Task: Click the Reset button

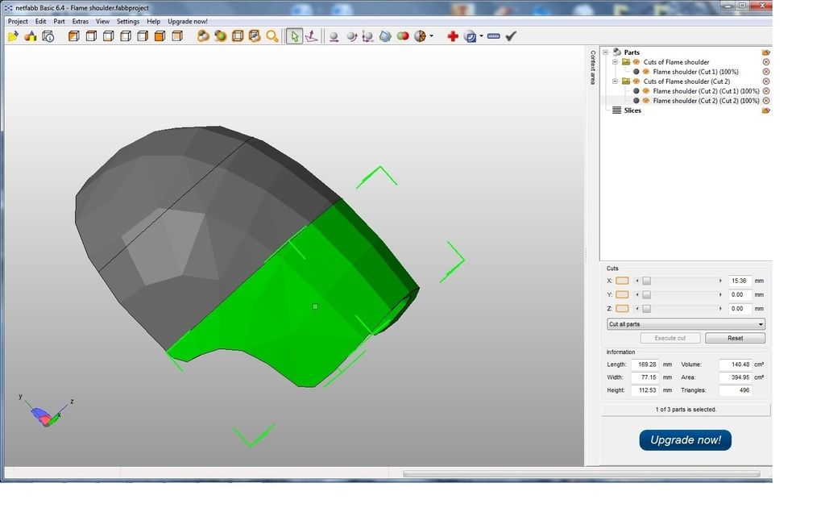Action: [735, 338]
